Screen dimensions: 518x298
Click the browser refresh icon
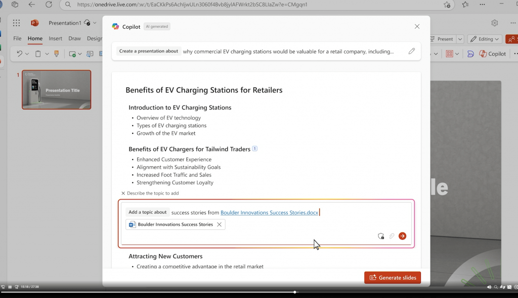pos(49,5)
